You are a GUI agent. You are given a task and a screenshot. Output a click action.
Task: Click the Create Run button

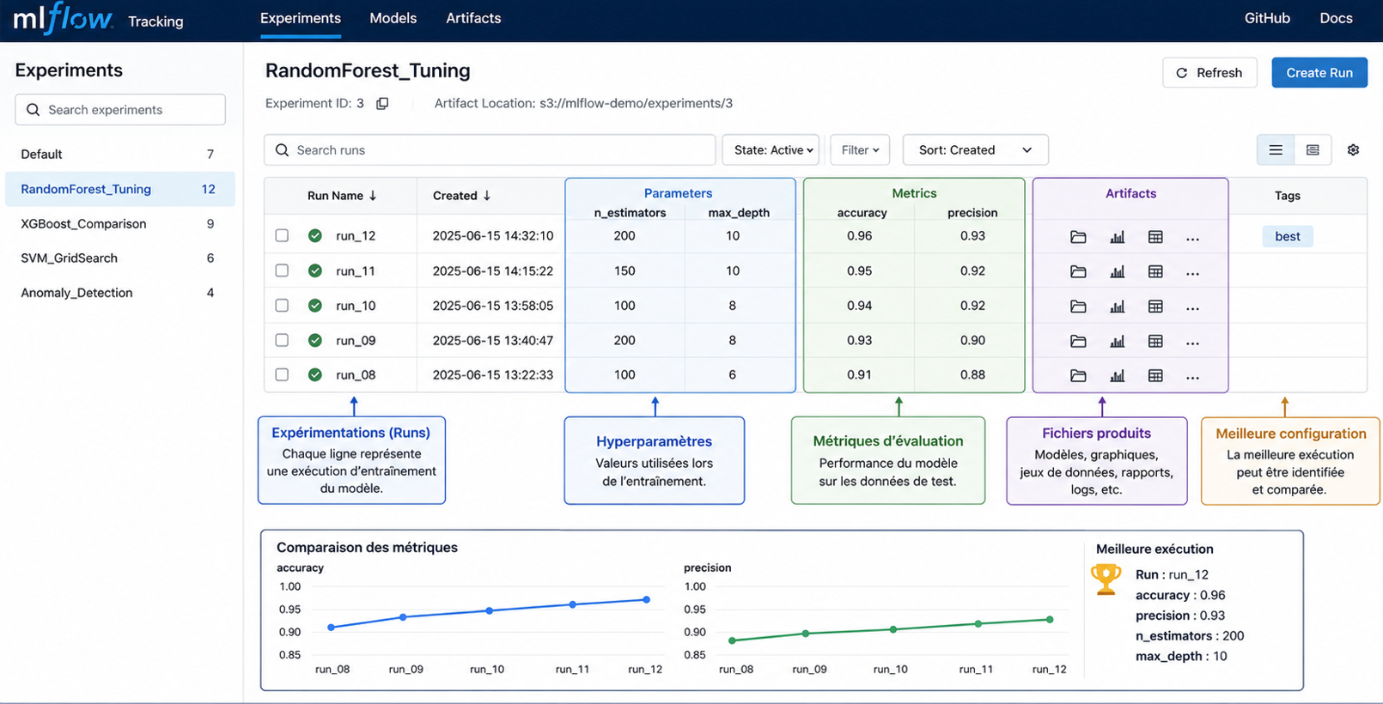pos(1319,73)
